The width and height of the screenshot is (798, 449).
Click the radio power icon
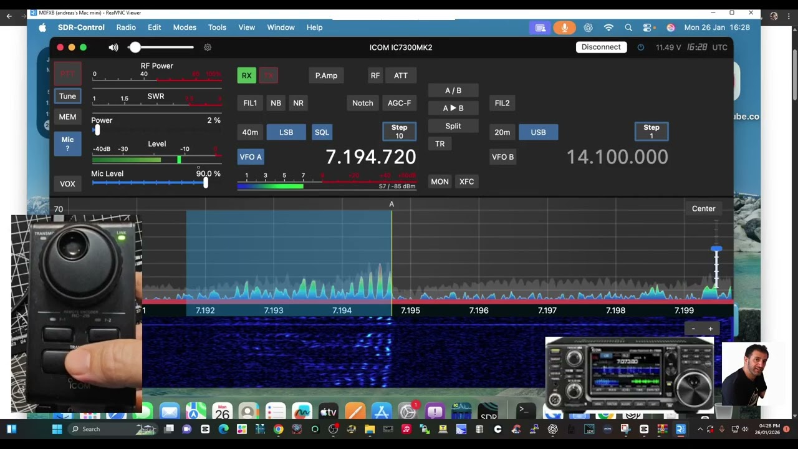point(640,47)
